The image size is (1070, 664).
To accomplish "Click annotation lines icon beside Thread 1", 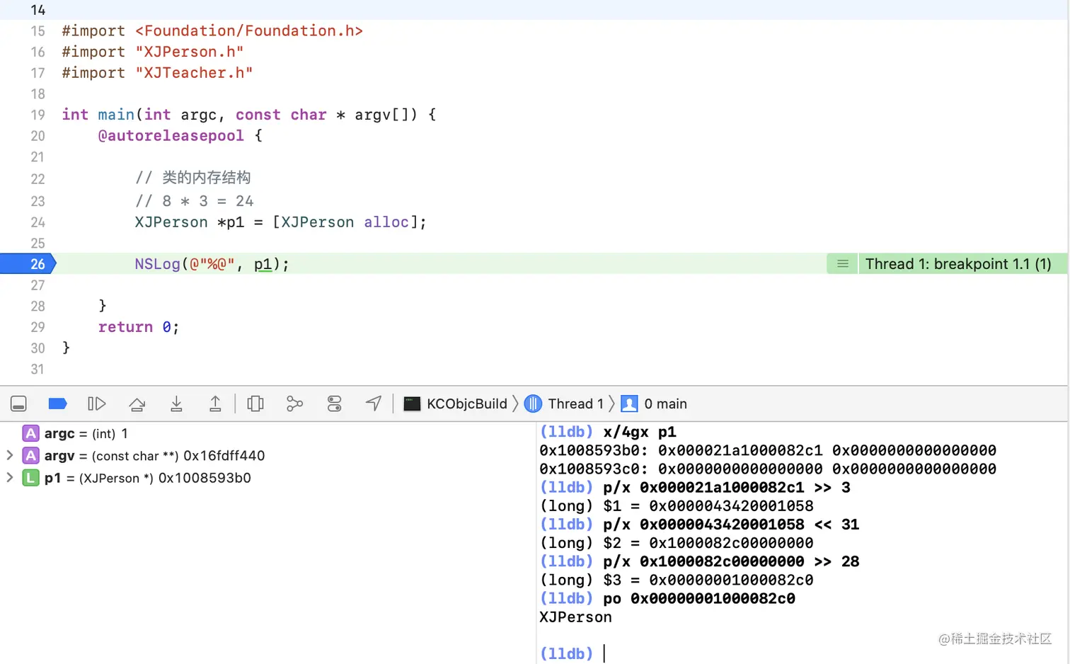I will point(843,264).
